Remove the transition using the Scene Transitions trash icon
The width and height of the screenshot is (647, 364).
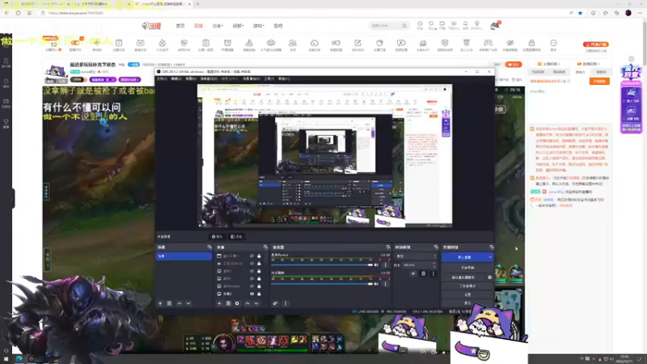coord(423,273)
